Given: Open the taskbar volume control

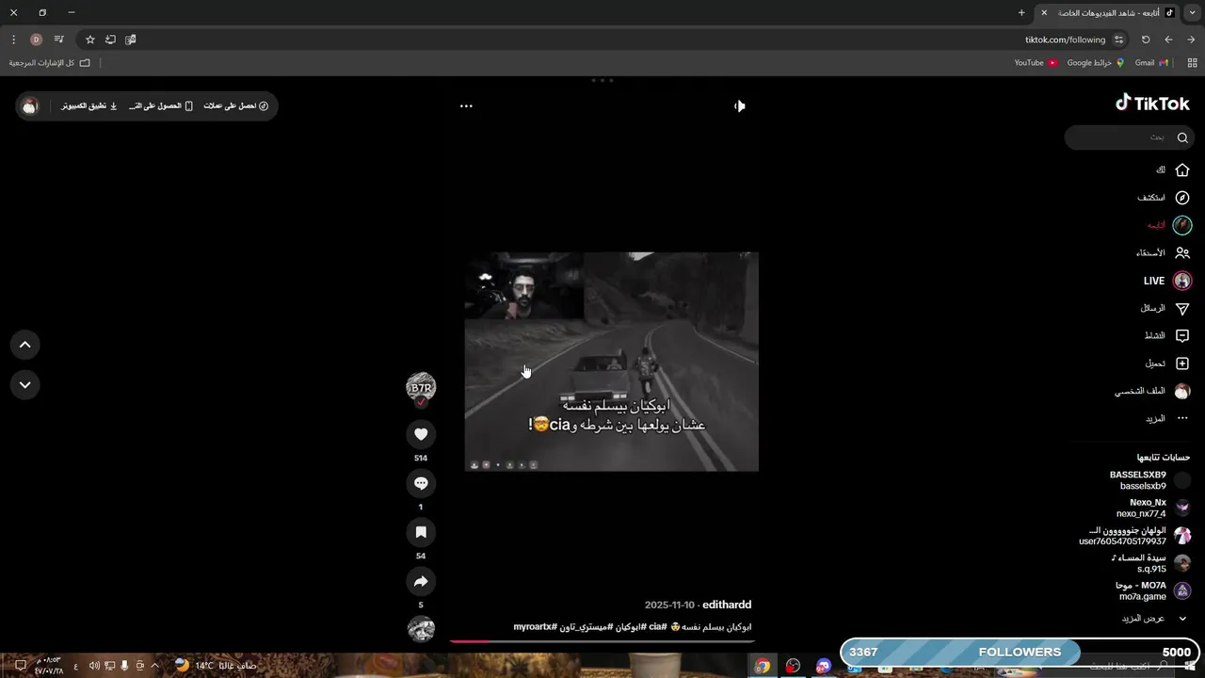Looking at the screenshot, I should (x=94, y=665).
